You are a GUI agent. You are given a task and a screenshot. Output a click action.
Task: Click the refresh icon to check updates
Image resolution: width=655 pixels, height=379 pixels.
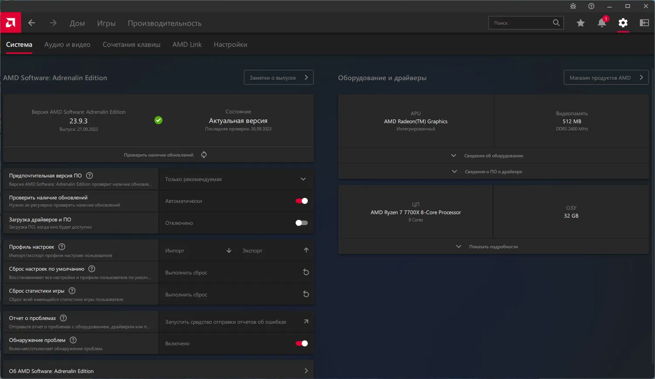[204, 155]
